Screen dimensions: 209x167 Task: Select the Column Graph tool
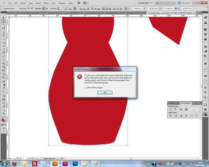(3, 100)
